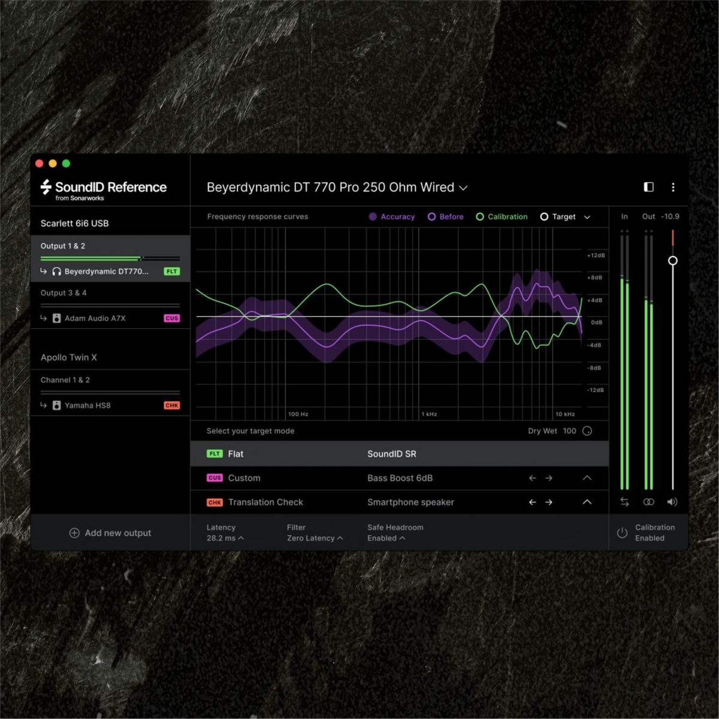The image size is (719, 719).
Task: Click the CUS badge on Adam Audio row
Action: pyautogui.click(x=172, y=318)
